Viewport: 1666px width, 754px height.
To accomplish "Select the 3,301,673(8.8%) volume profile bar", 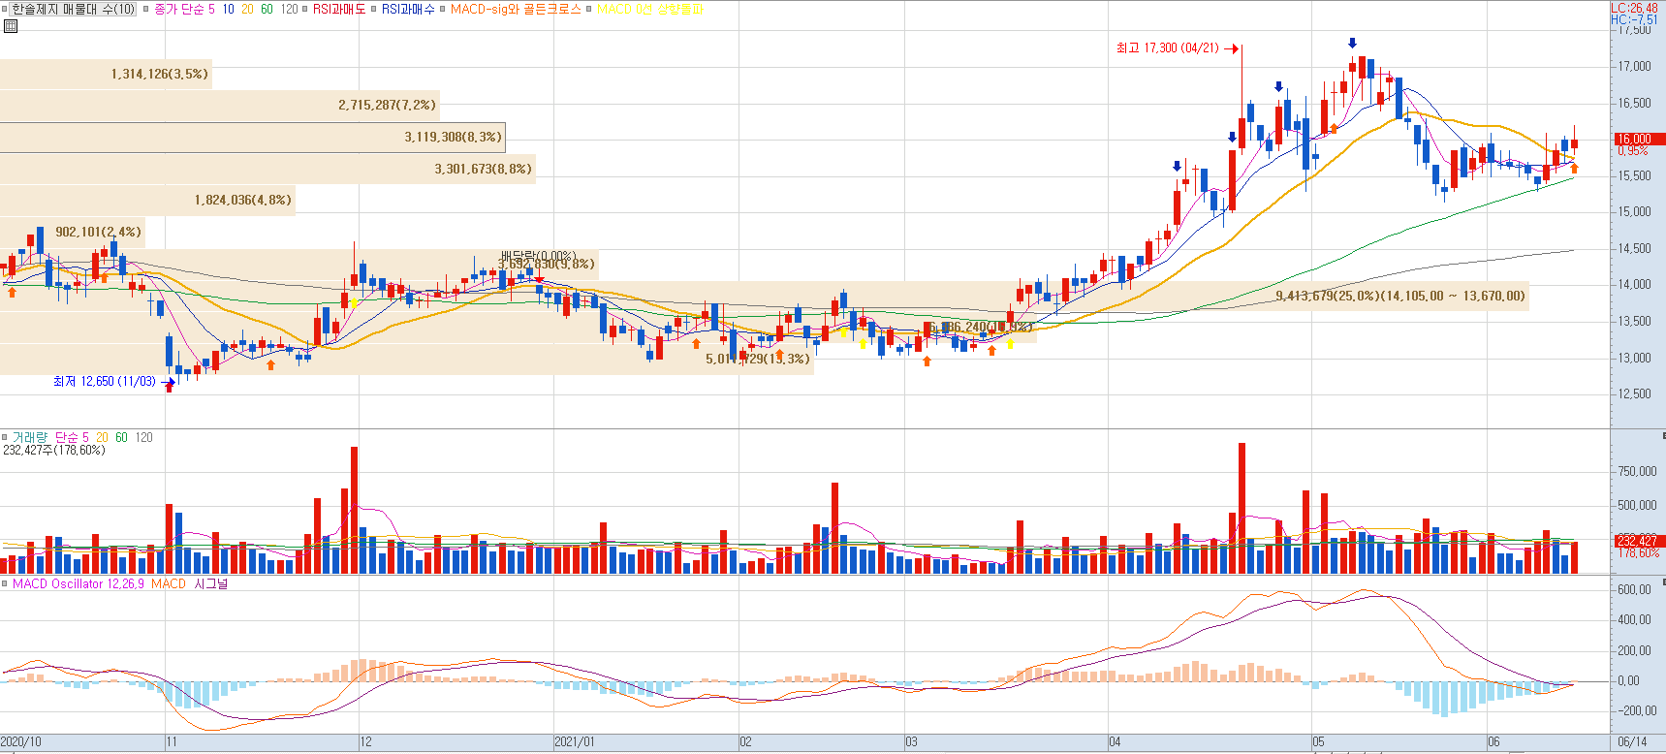I will [x=267, y=169].
